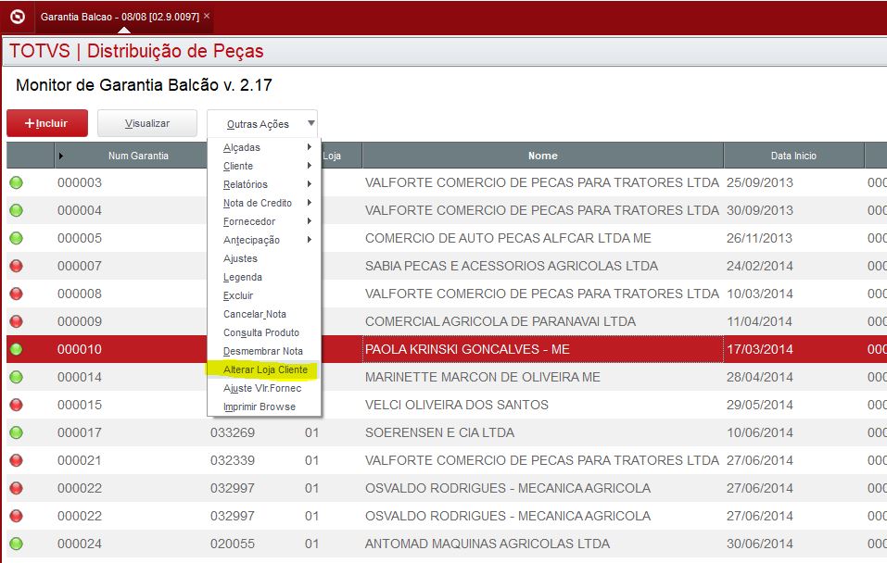Click ANTOMAD MAQUINAS AGRICOLAS LTDA cell

tap(542, 544)
